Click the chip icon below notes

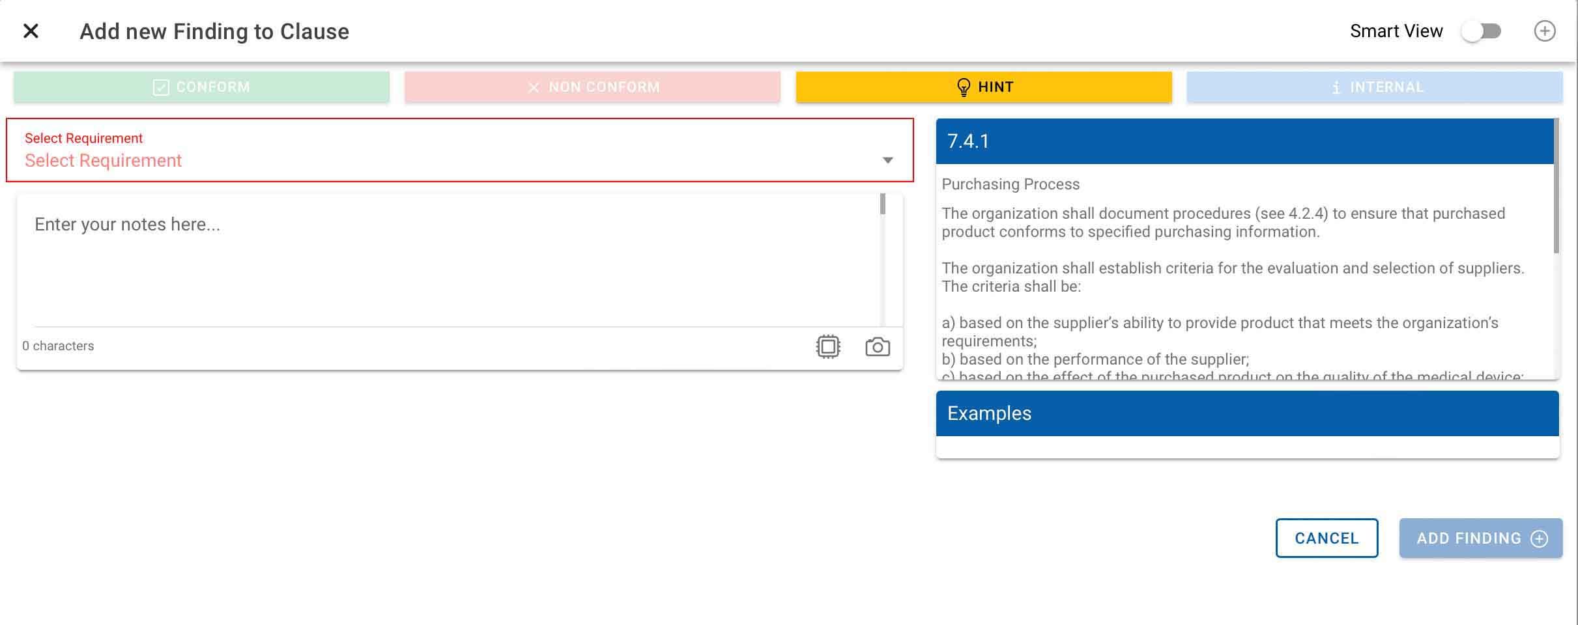click(828, 346)
